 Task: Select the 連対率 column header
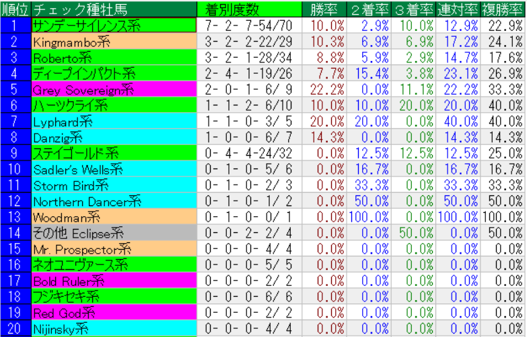coord(458,9)
